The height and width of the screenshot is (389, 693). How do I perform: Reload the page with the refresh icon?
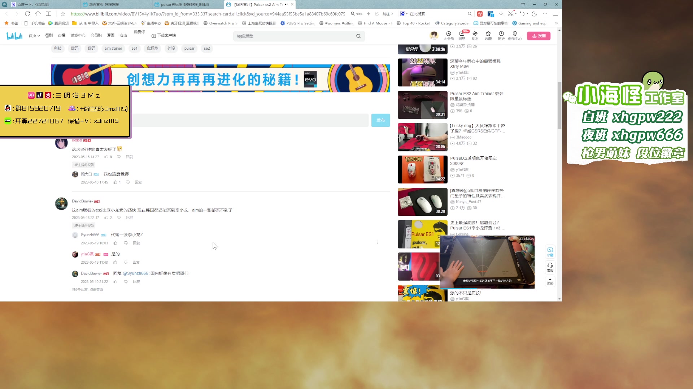coord(27,14)
